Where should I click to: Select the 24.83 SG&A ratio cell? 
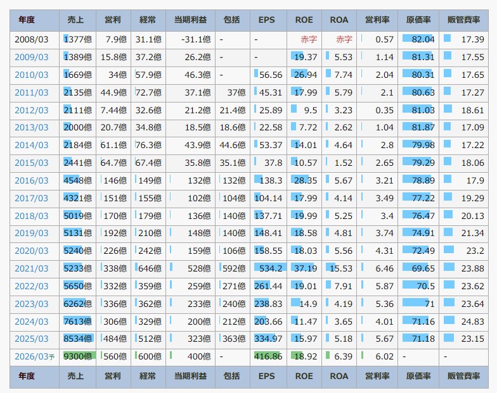463,321
